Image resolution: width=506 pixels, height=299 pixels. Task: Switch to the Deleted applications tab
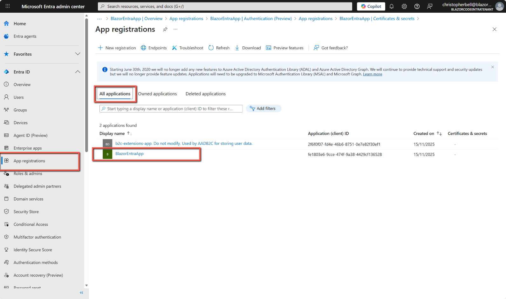206,94
